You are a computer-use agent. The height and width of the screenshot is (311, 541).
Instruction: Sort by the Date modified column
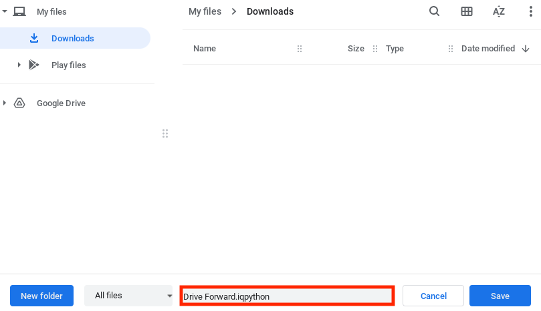(488, 49)
